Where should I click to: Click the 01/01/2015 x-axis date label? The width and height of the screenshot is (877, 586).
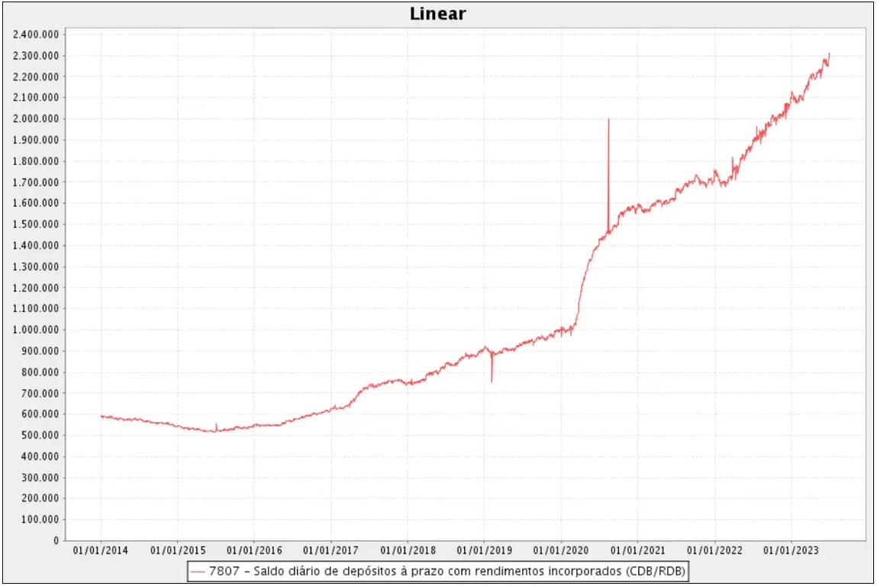pos(177,550)
